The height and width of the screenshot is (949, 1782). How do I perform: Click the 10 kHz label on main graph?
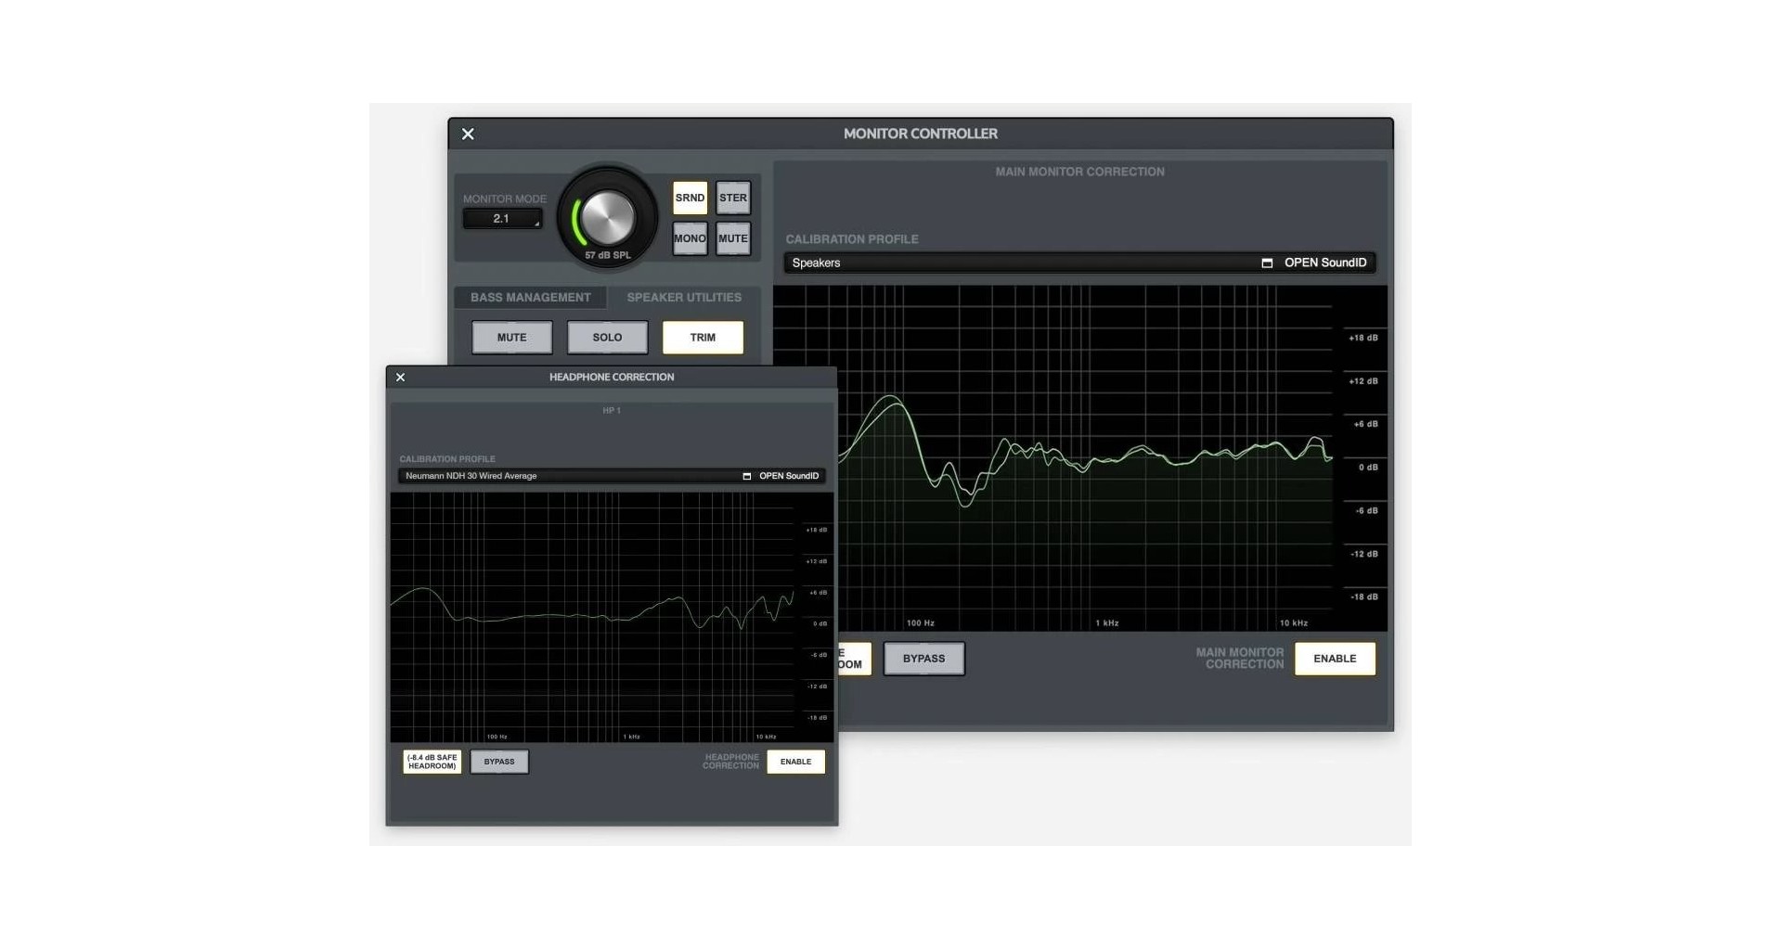point(1294,623)
